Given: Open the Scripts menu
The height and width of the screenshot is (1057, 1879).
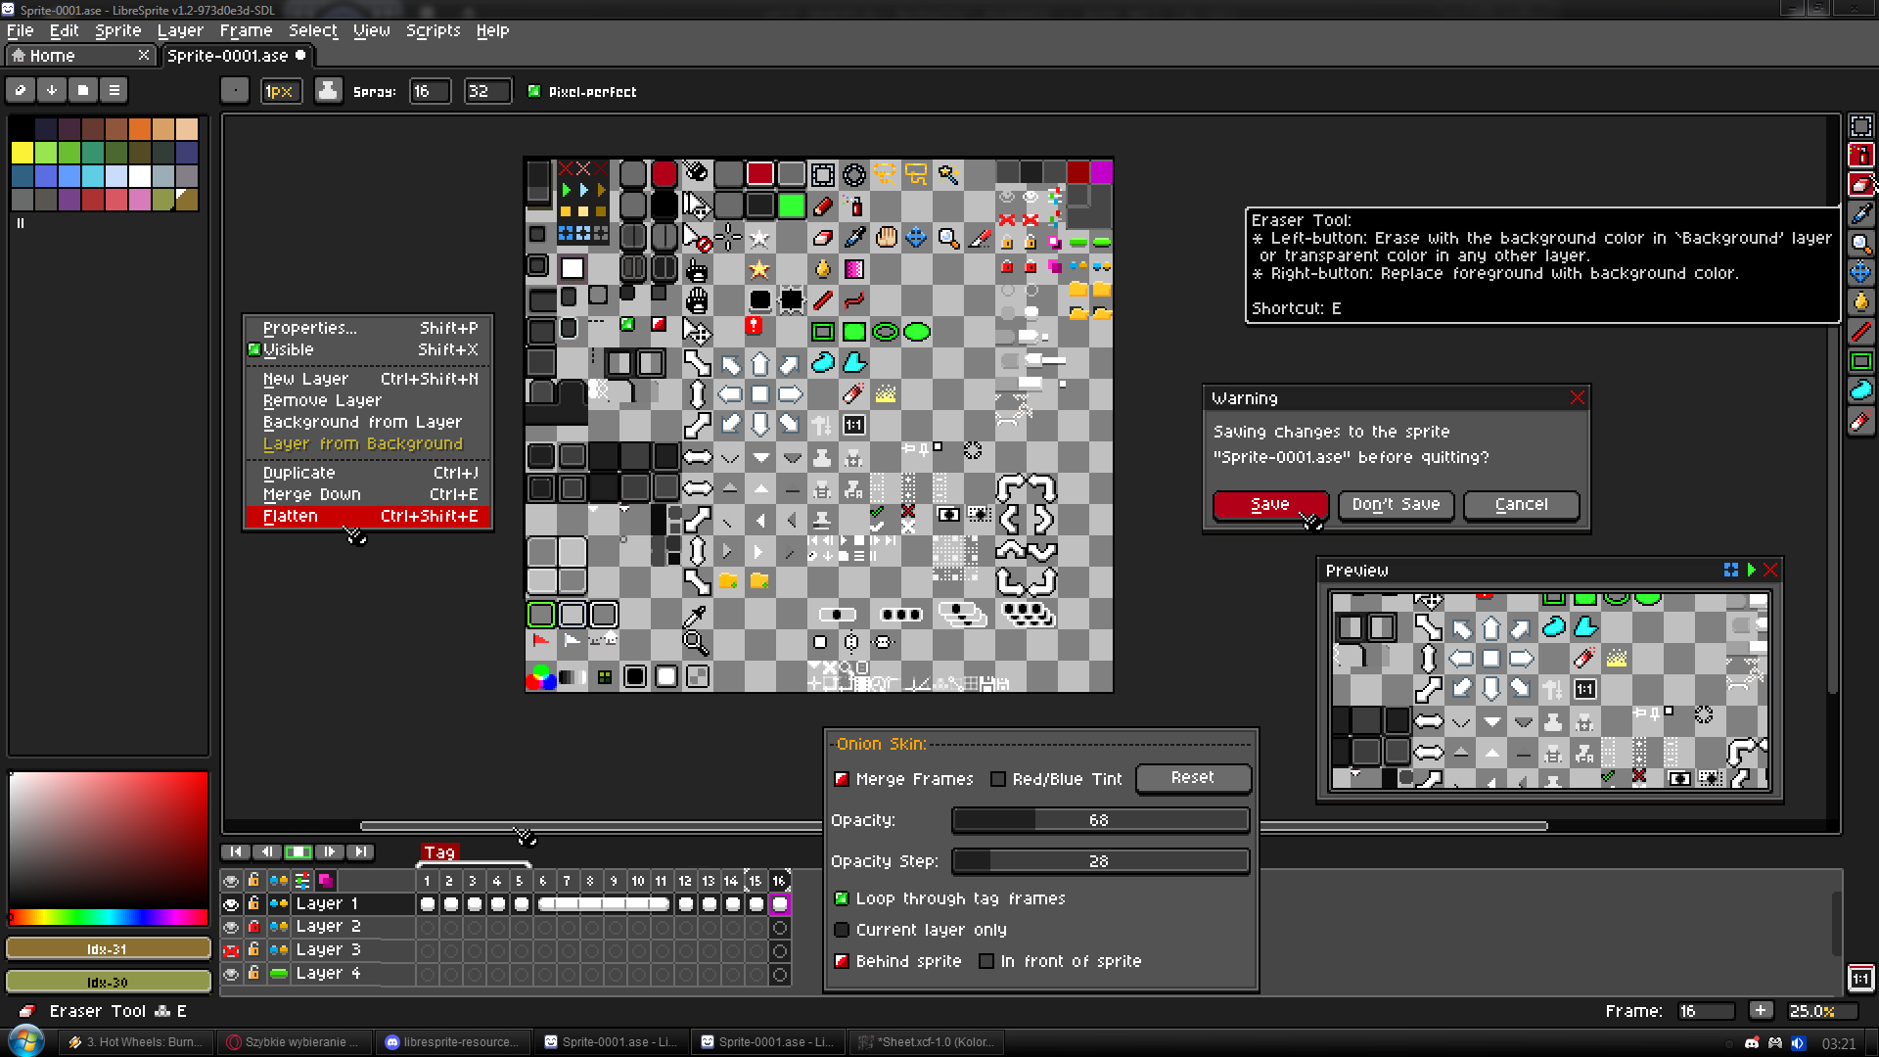Looking at the screenshot, I should pos(434,30).
